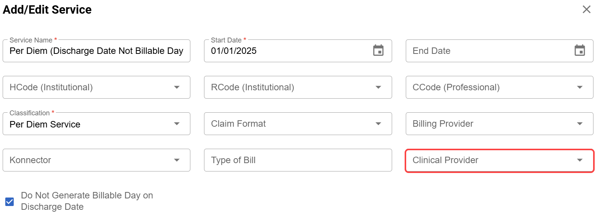Expand the RCode (Institutional) dropdown arrow

tap(378, 87)
